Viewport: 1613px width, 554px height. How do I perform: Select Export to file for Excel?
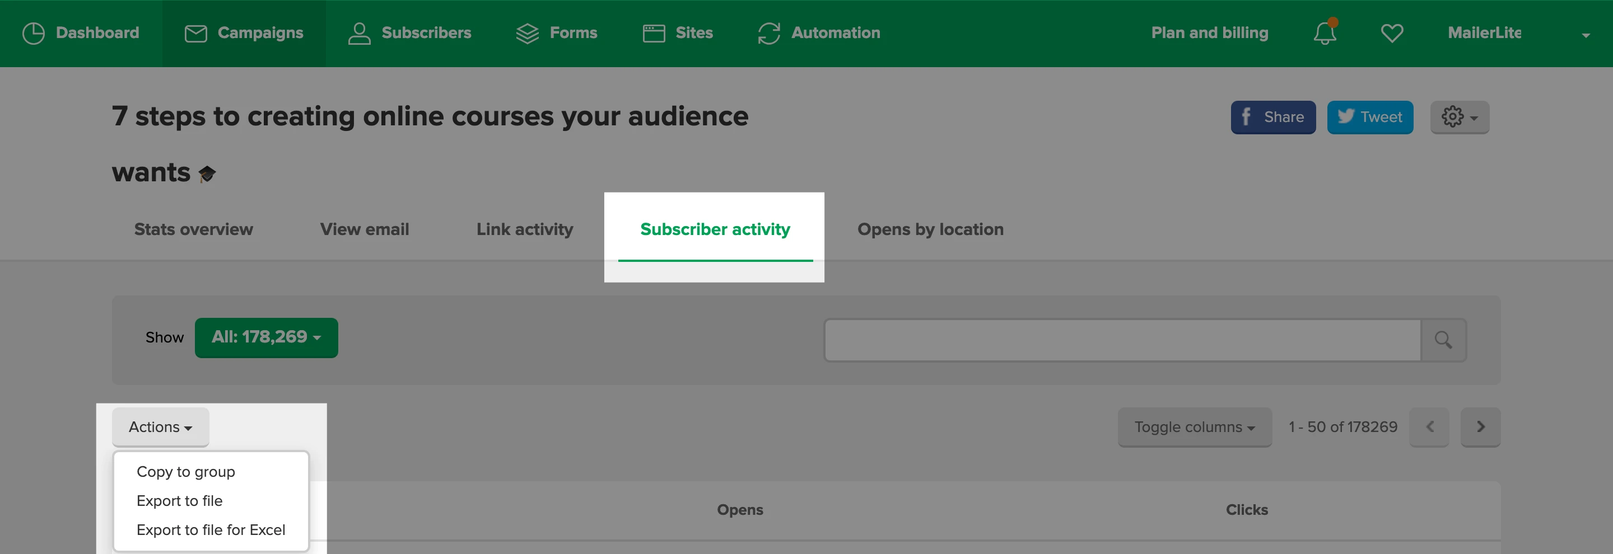pyautogui.click(x=211, y=529)
